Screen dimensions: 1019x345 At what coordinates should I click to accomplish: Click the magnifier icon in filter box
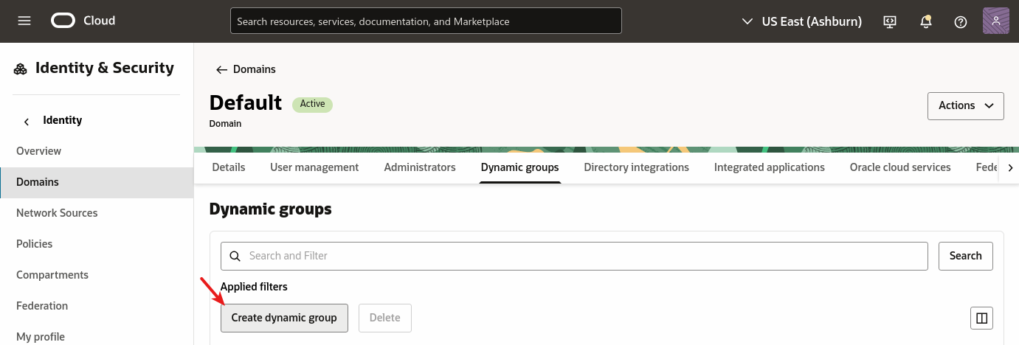pyautogui.click(x=235, y=256)
